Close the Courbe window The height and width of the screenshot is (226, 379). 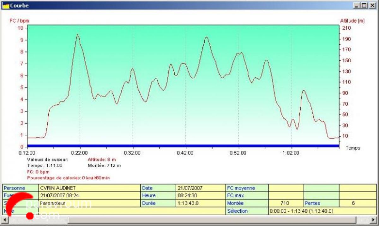pyautogui.click(x=372, y=5)
